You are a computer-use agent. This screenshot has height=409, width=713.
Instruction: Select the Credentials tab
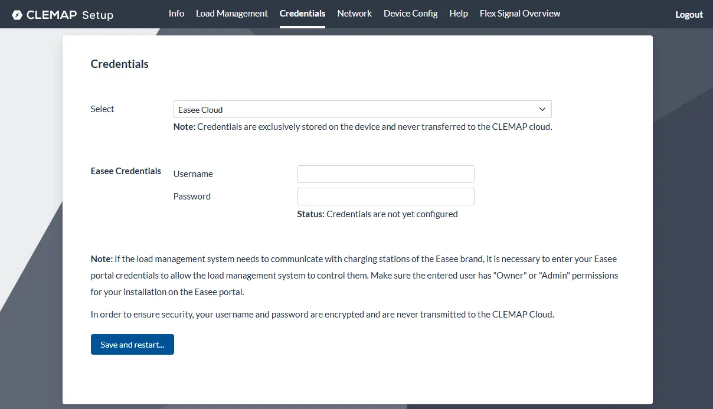[x=302, y=13]
